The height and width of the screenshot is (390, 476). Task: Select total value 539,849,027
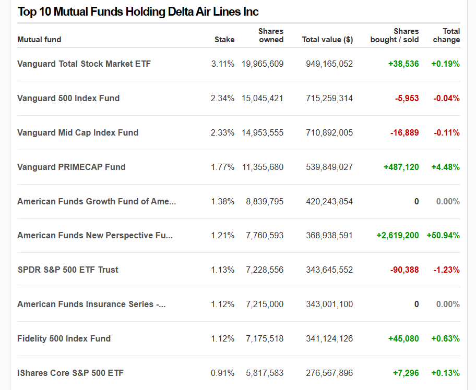(329, 167)
